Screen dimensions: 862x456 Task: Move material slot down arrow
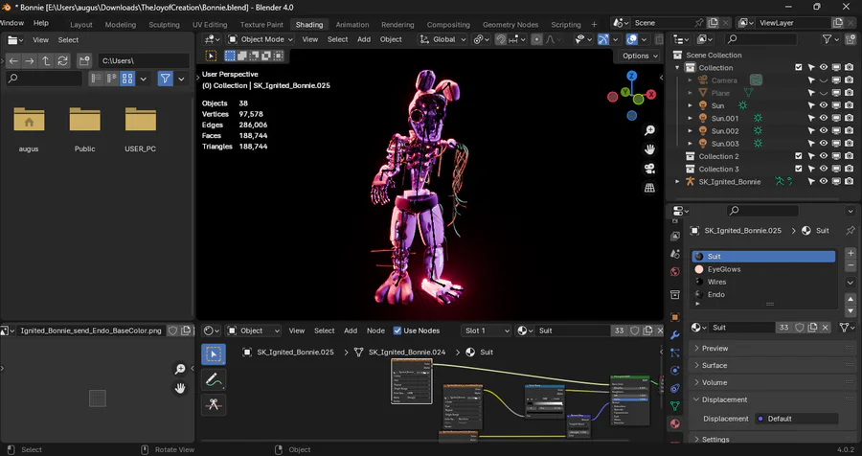coord(851,312)
